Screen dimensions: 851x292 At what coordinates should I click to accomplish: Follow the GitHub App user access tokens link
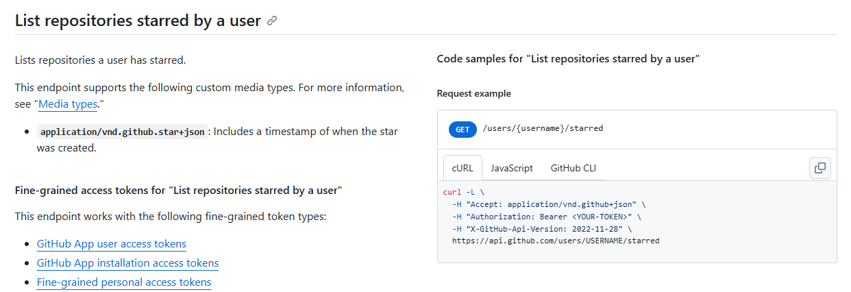111,244
